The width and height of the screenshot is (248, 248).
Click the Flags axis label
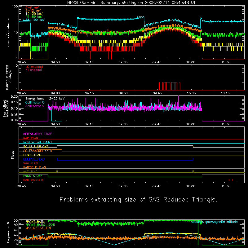[13, 155]
